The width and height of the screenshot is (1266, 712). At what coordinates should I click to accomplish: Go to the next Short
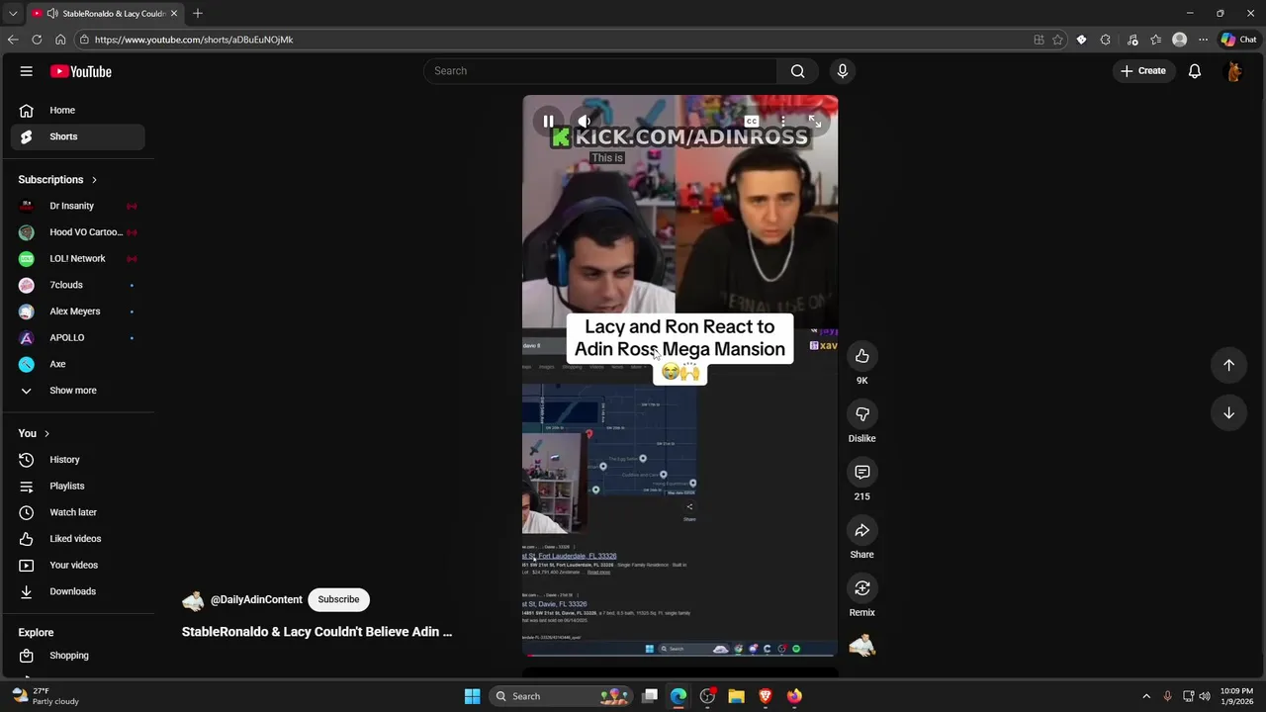(1228, 412)
